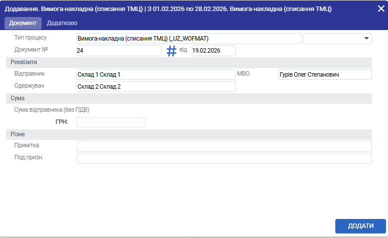Image resolution: width=388 pixels, height=238 pixels.
Task: Focus the Примітка text field
Action: click(223, 146)
